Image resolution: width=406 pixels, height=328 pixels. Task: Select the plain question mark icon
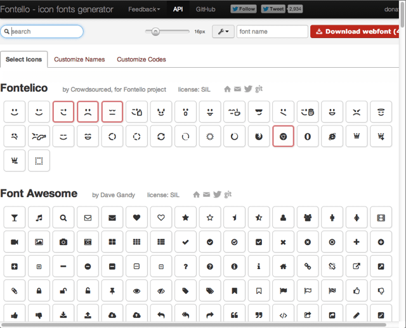tap(185, 266)
